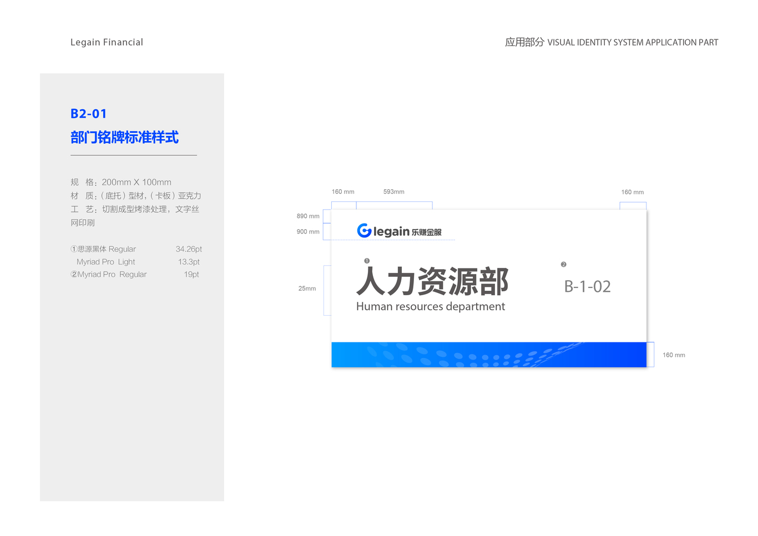Click the legain circular G logo icon

(x=364, y=230)
